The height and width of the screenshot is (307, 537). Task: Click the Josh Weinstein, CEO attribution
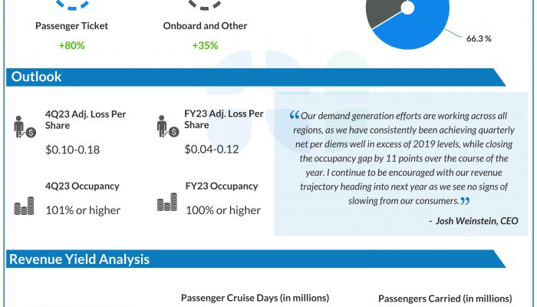474,221
